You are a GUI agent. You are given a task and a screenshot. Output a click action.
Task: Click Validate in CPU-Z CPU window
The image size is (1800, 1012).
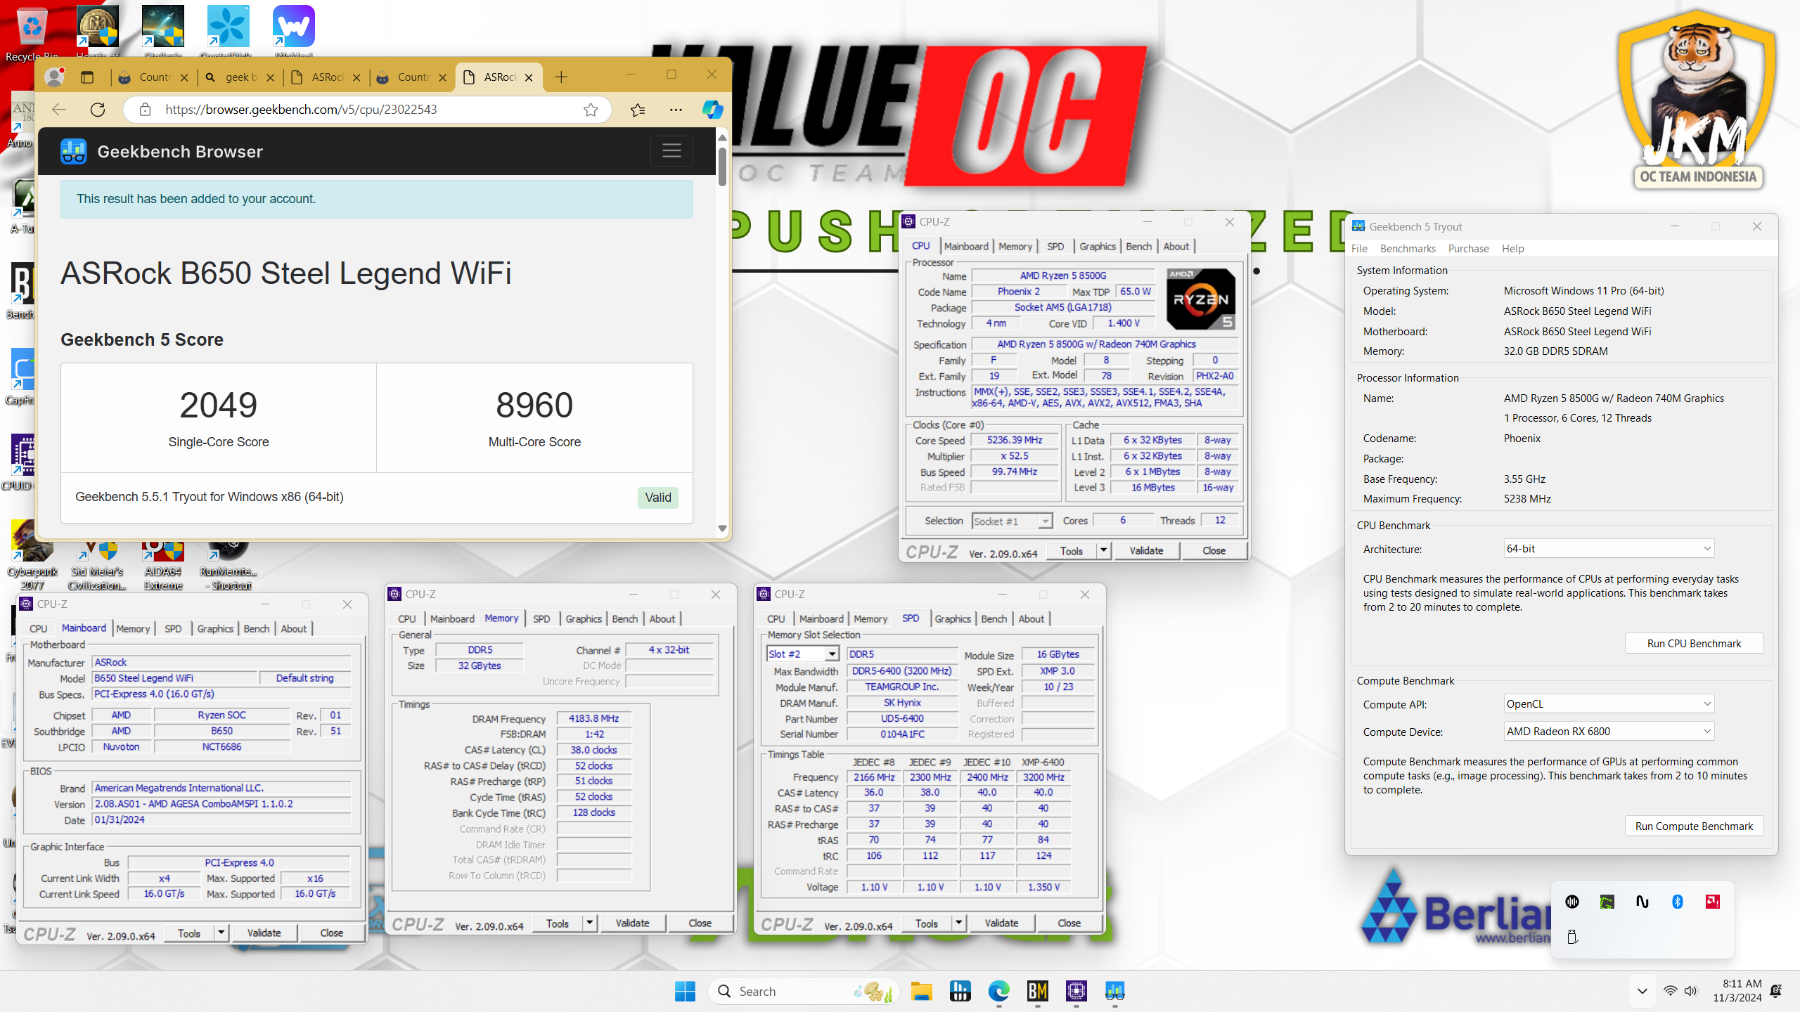[1146, 551]
